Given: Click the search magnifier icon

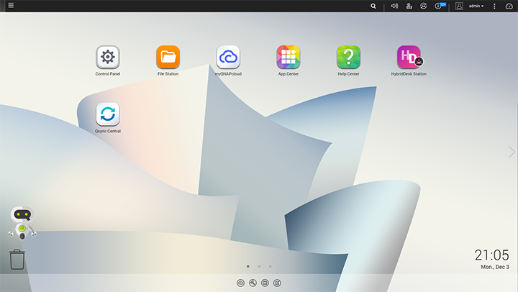Looking at the screenshot, I should click(373, 6).
